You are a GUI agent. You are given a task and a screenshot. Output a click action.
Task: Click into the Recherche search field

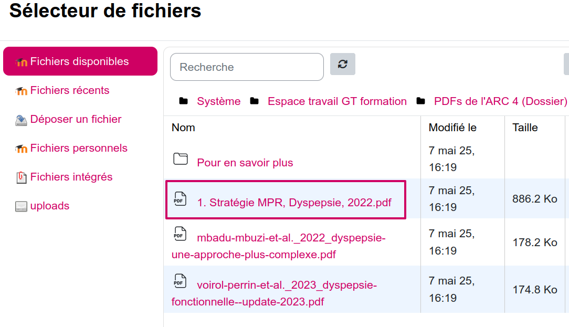[247, 67]
